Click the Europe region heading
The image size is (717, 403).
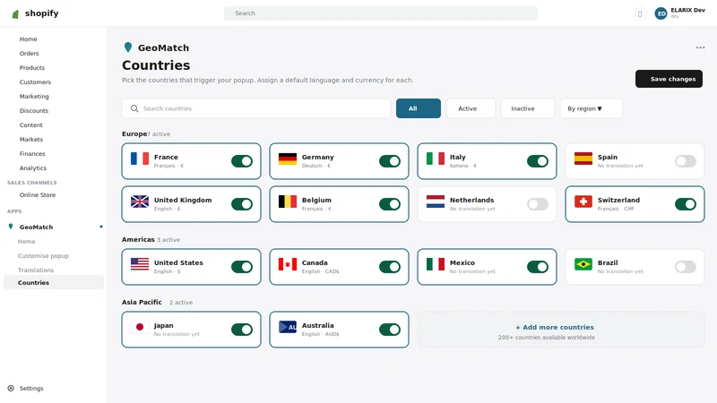(x=134, y=133)
